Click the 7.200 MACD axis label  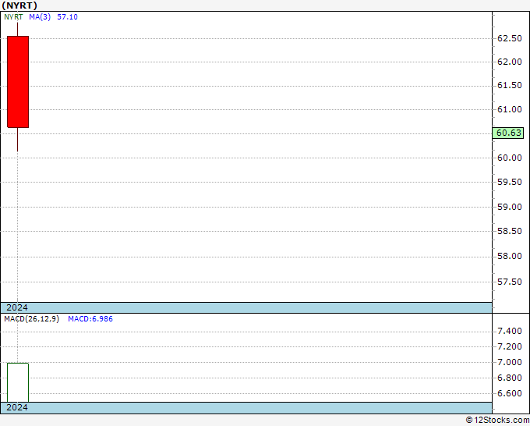(510, 347)
